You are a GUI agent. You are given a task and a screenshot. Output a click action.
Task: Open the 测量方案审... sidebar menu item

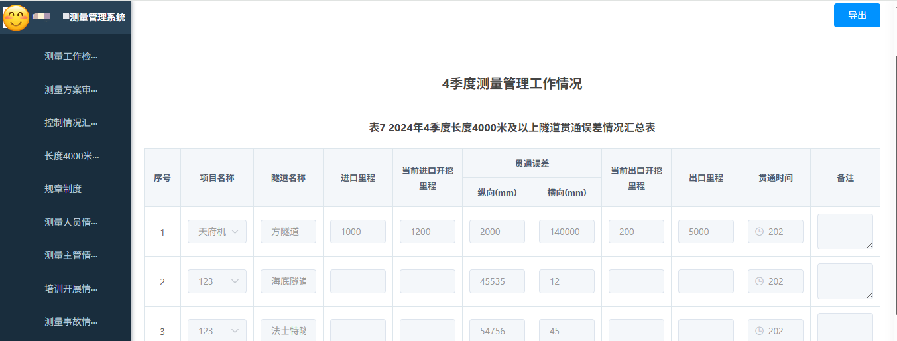71,90
